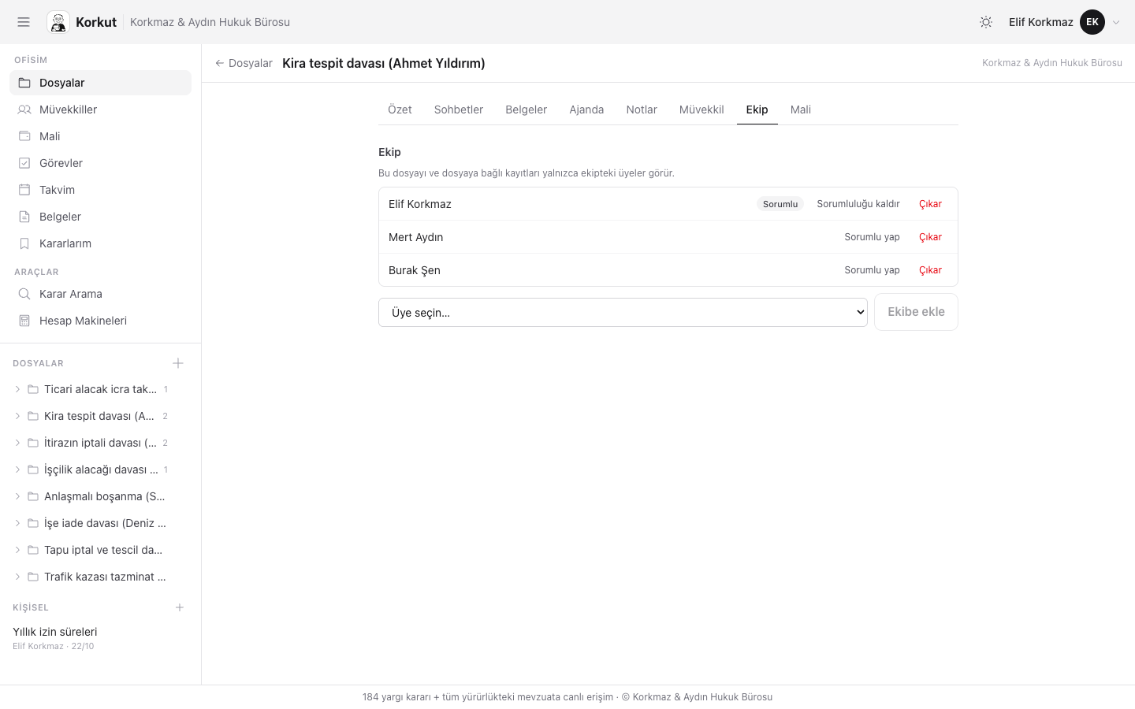Click the Belgeler document icon in sidebar

coord(24,217)
